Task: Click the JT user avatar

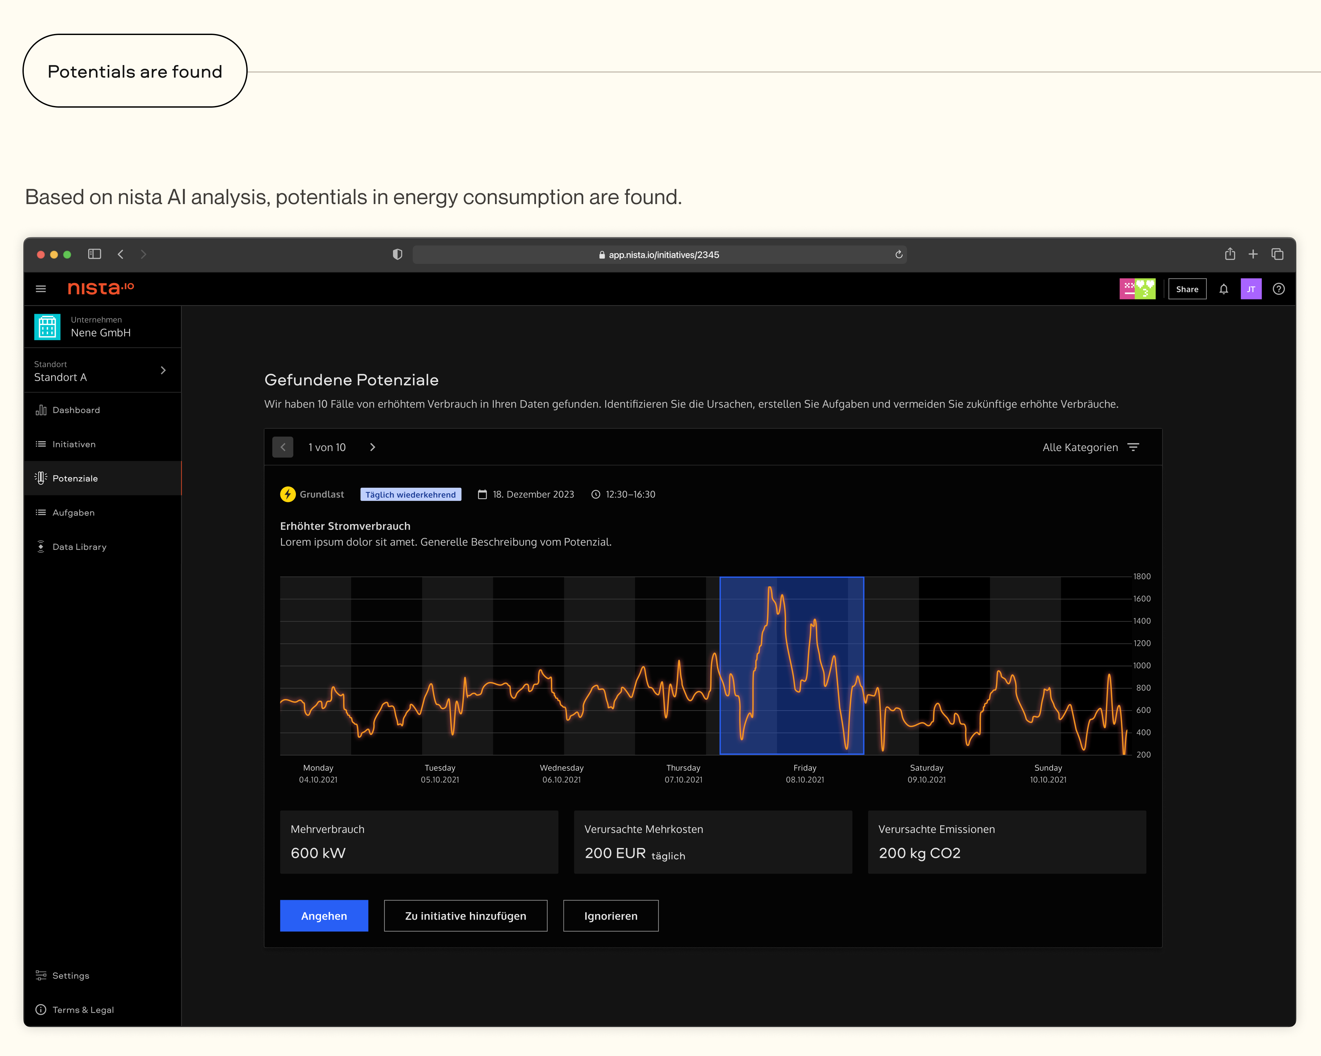Action: tap(1251, 289)
